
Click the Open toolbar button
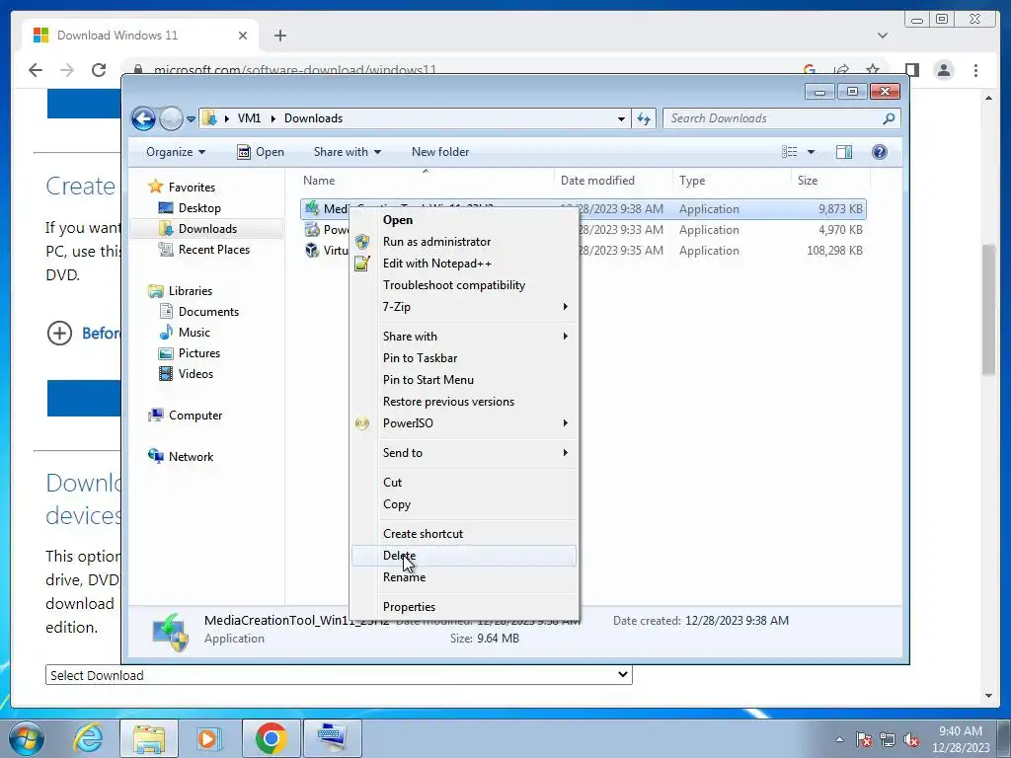tap(261, 152)
